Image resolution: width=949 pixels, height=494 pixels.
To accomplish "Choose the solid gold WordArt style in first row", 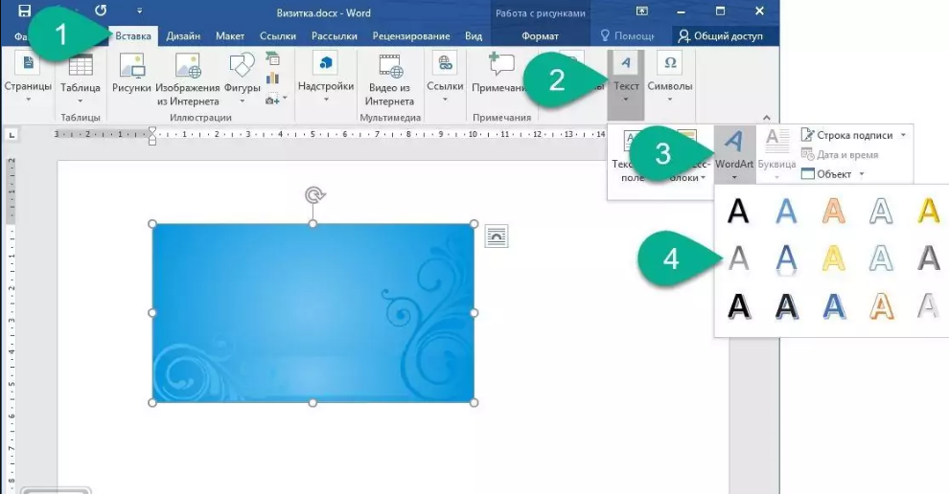I will [928, 211].
